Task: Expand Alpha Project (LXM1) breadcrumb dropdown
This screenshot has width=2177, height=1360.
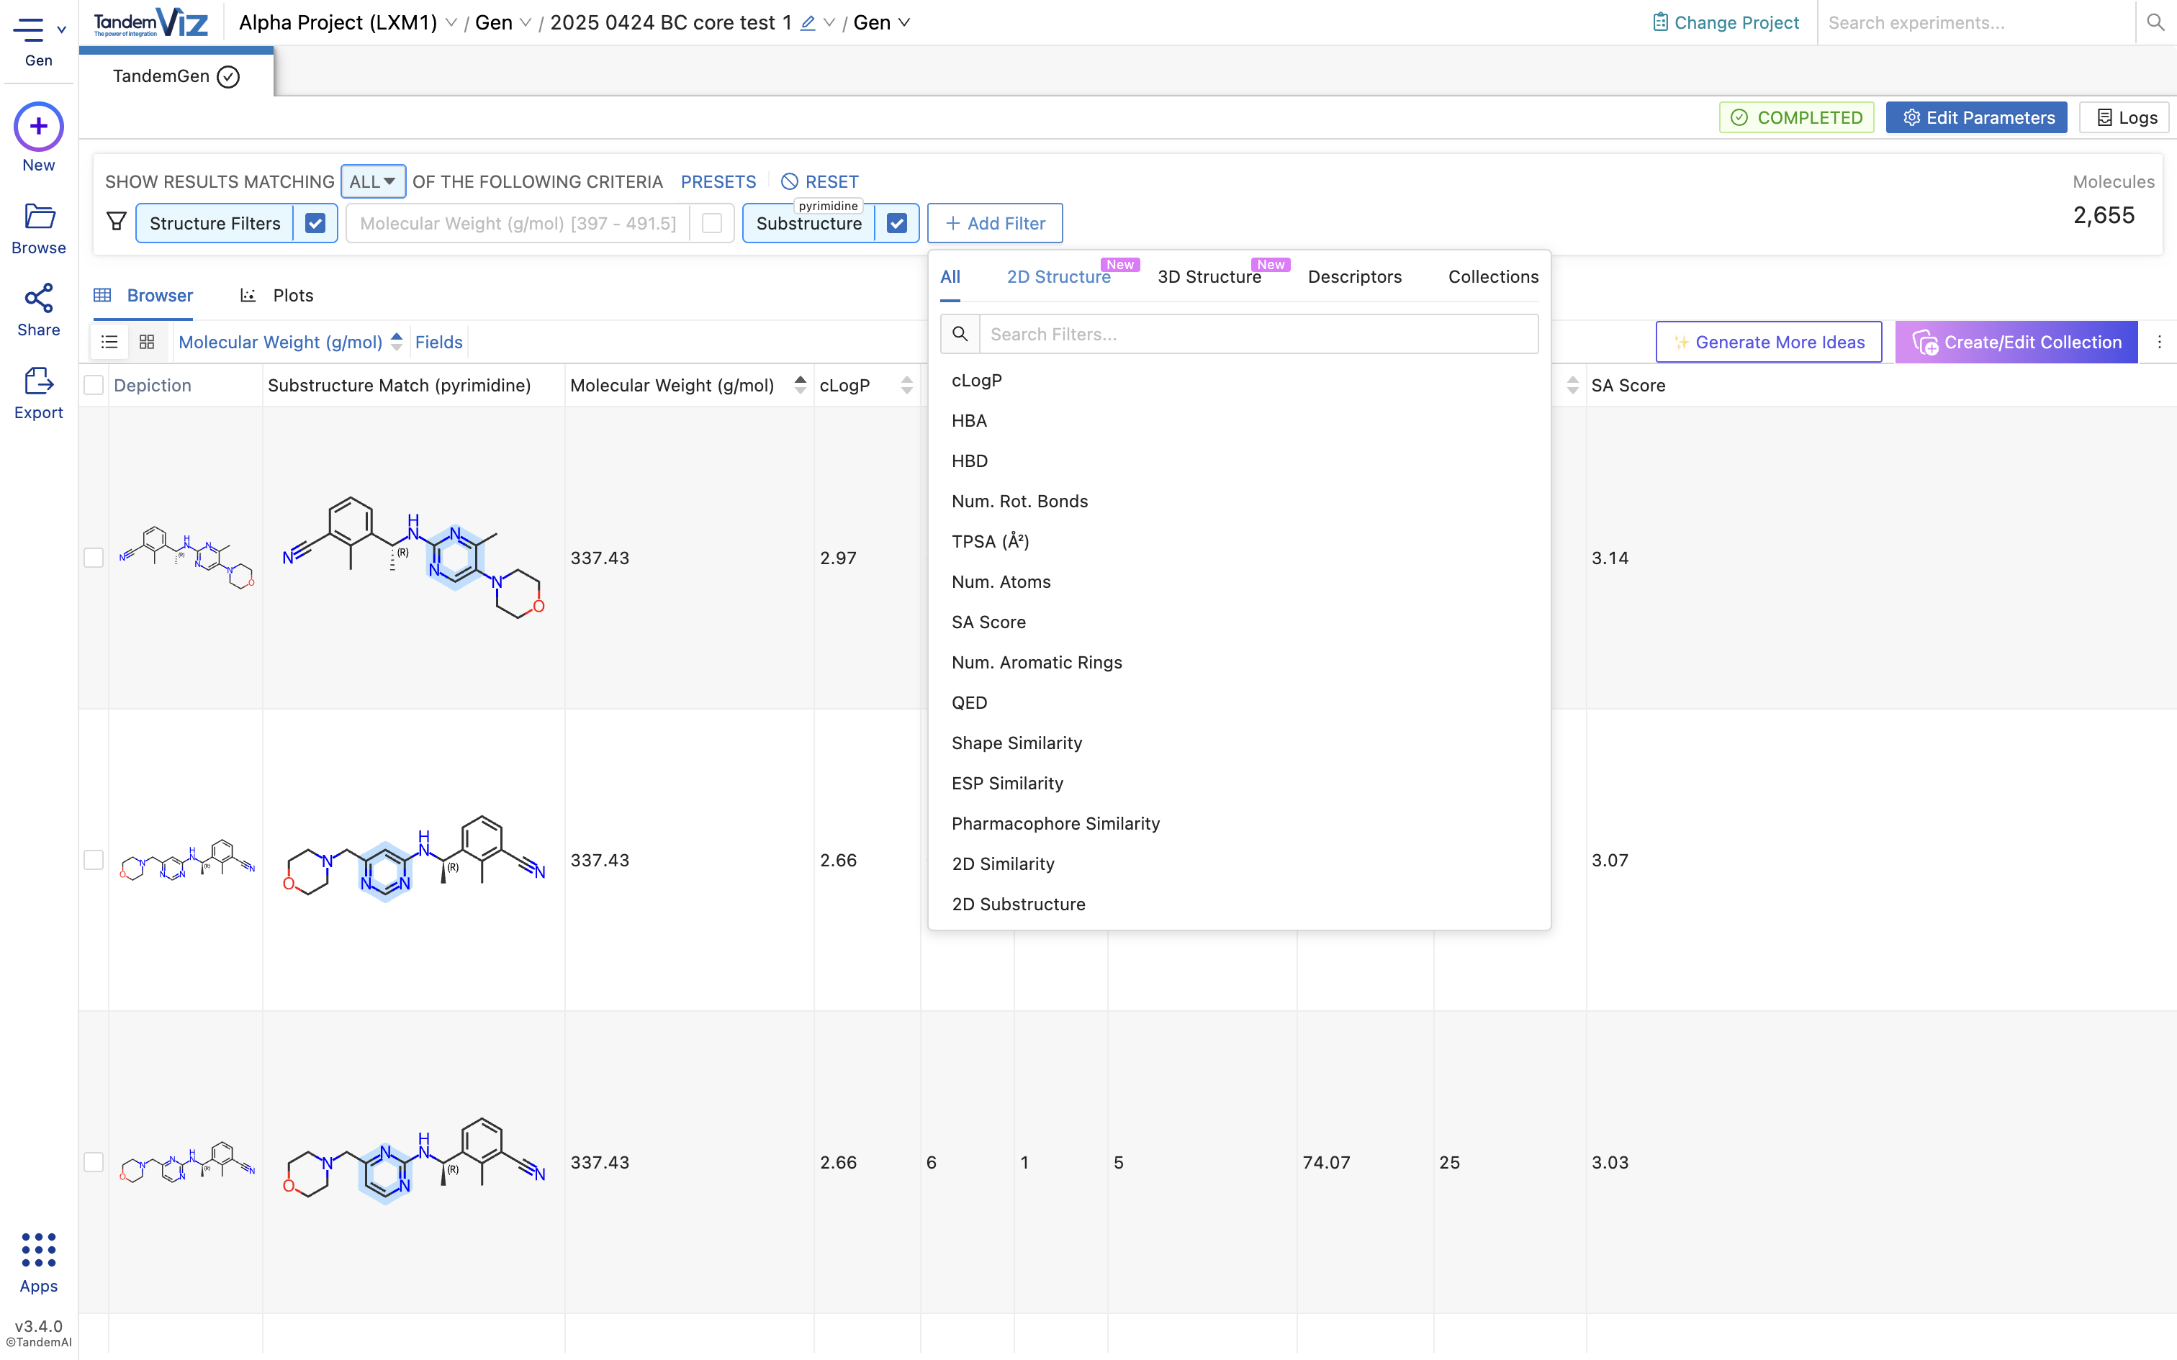Action: click(451, 22)
